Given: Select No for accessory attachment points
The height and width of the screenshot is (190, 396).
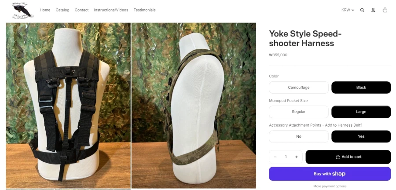Looking at the screenshot, I should [299, 136].
